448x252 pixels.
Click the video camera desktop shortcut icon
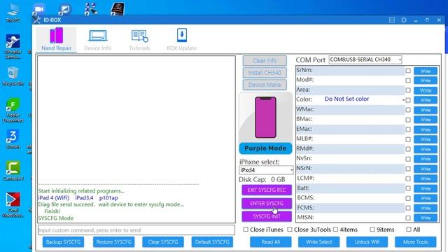(38, 9)
